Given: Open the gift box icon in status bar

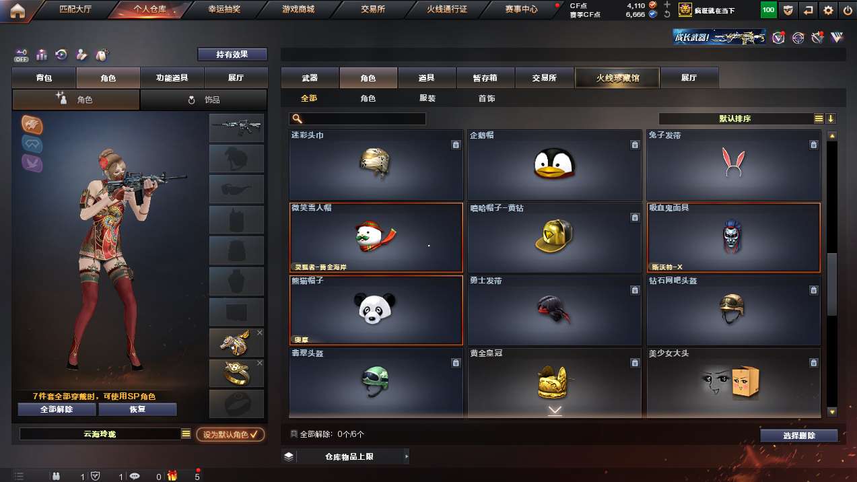Looking at the screenshot, I should pyautogui.click(x=172, y=476).
